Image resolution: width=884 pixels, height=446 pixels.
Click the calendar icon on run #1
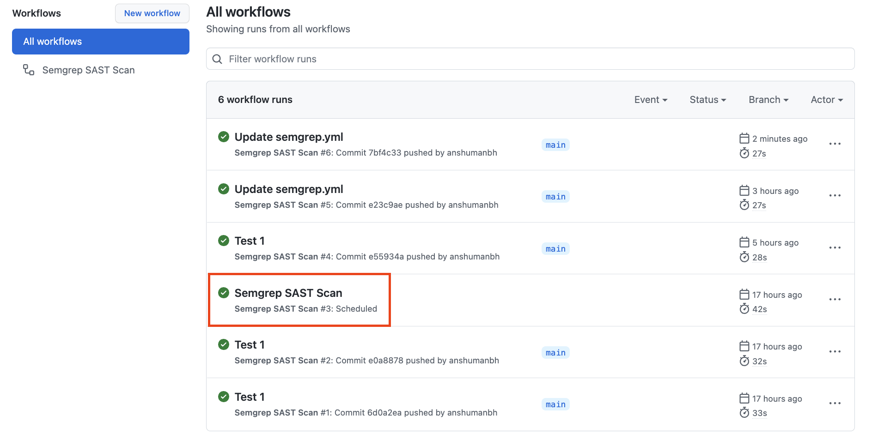(x=744, y=398)
